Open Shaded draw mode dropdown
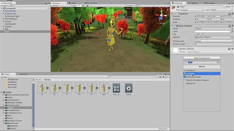This screenshot has height=131, width=234. (x=61, y=6)
